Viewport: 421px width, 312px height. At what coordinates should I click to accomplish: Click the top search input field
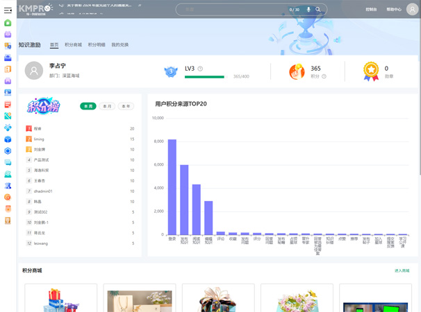click(229, 10)
